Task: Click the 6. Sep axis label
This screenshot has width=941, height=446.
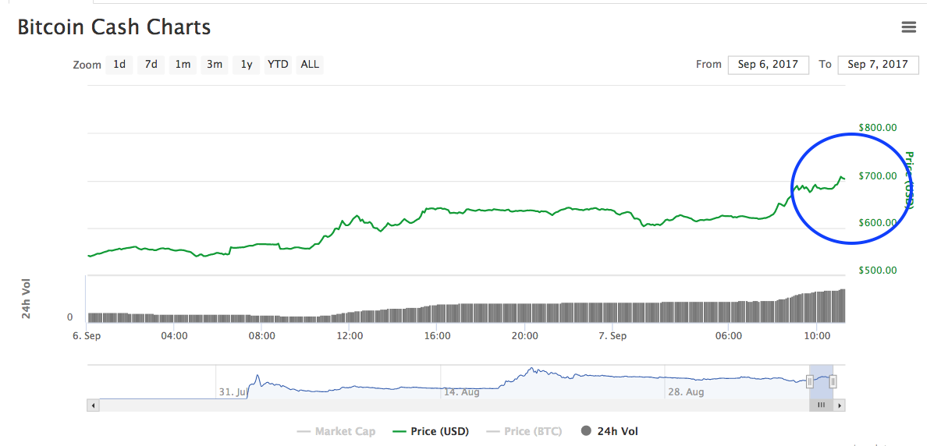Action: click(x=86, y=336)
